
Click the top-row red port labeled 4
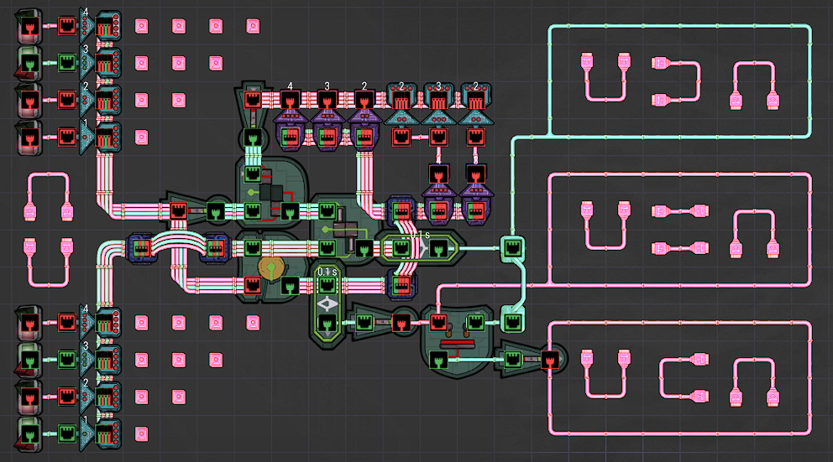coord(290,100)
